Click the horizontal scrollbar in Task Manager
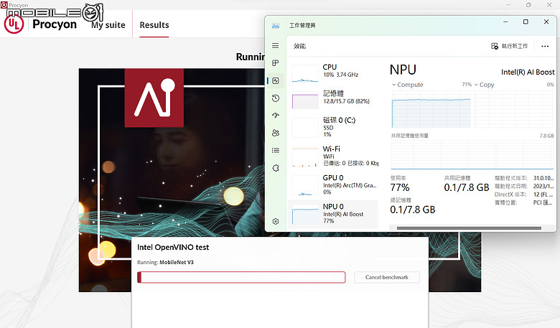Viewport: 560px width, 328px height. tap(469, 228)
